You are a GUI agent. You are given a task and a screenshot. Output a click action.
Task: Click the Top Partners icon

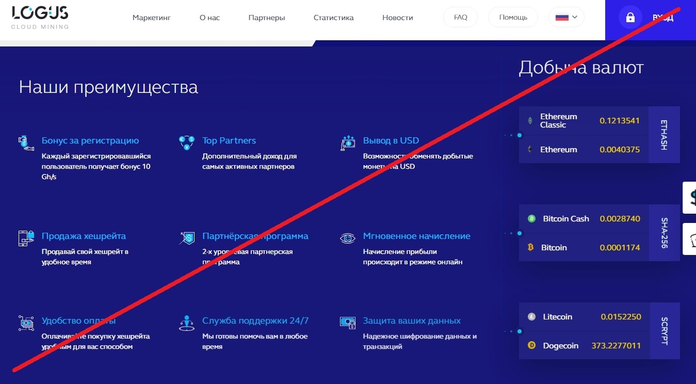point(186,142)
